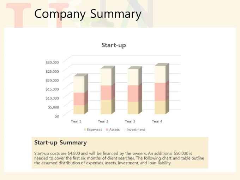Select the Year 1 Expenses bar segment

tap(79, 110)
